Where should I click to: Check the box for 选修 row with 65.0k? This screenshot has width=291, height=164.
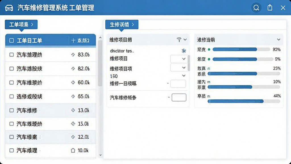point(11,96)
